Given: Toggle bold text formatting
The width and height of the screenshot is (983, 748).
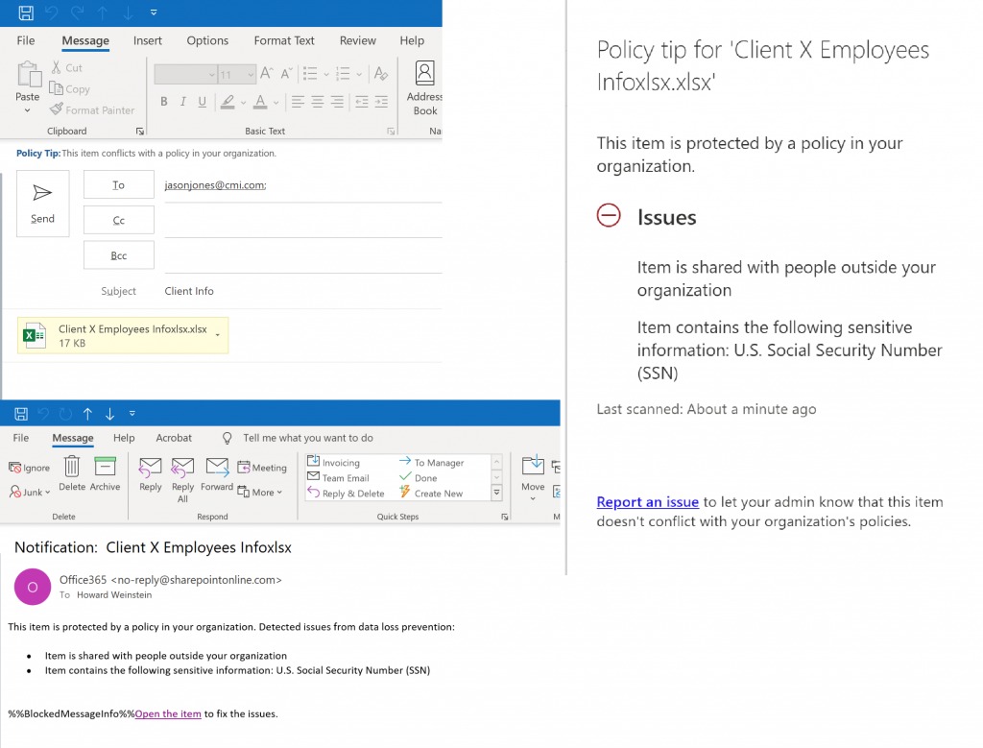Looking at the screenshot, I should (164, 102).
